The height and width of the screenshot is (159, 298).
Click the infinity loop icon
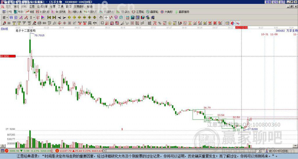point(237,23)
